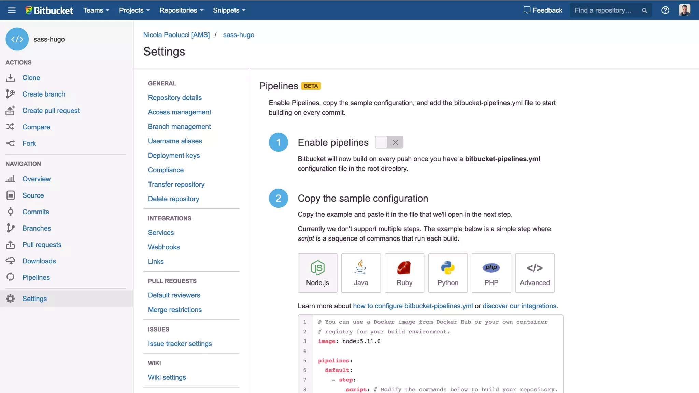699x393 pixels.
Task: Click the Find a repository search field
Action: point(603,10)
